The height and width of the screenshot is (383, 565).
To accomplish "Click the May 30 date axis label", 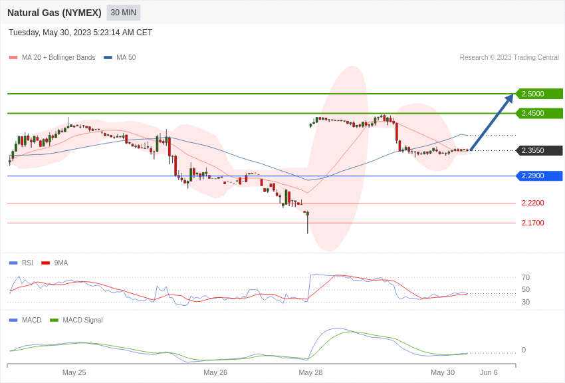I will pyautogui.click(x=443, y=372).
